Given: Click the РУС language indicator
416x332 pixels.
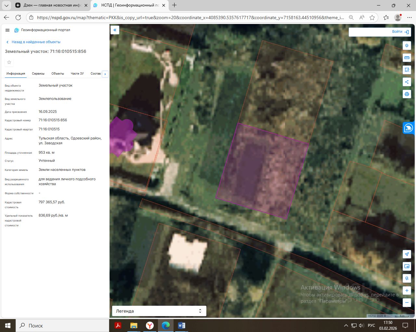Looking at the screenshot, I should [x=371, y=326].
